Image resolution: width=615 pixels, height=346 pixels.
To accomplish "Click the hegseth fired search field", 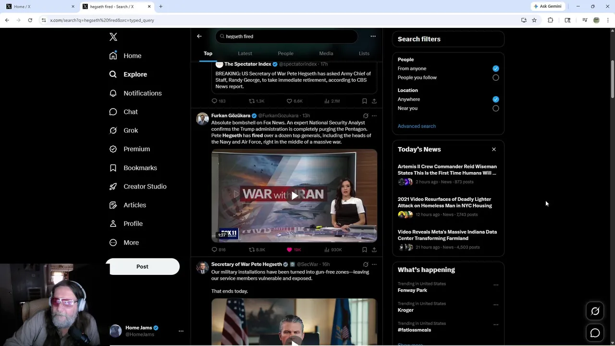I will pyautogui.click(x=286, y=36).
